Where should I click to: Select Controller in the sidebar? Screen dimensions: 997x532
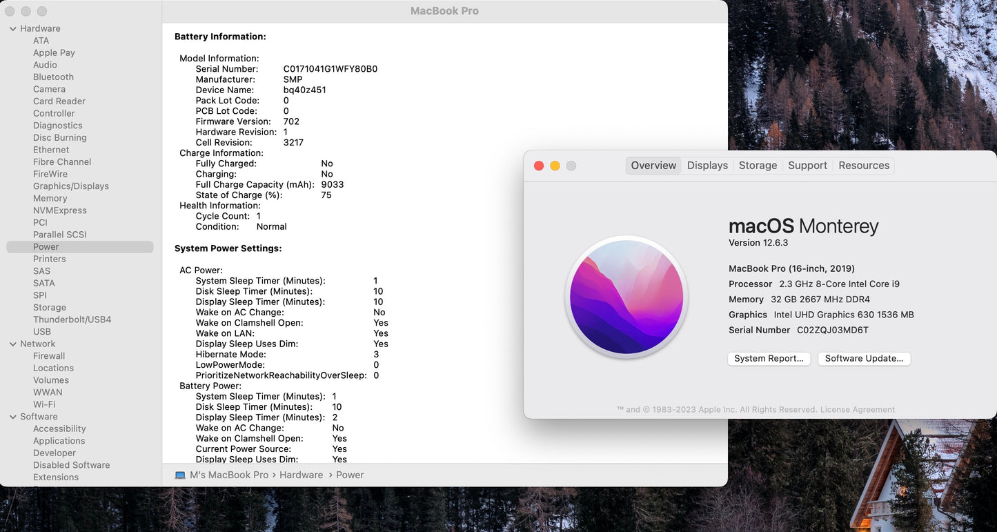click(x=54, y=113)
